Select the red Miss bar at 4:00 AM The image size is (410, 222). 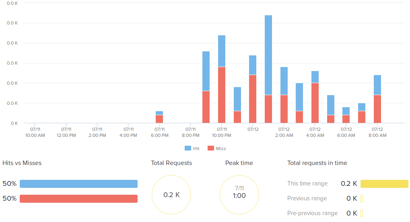click(x=315, y=103)
